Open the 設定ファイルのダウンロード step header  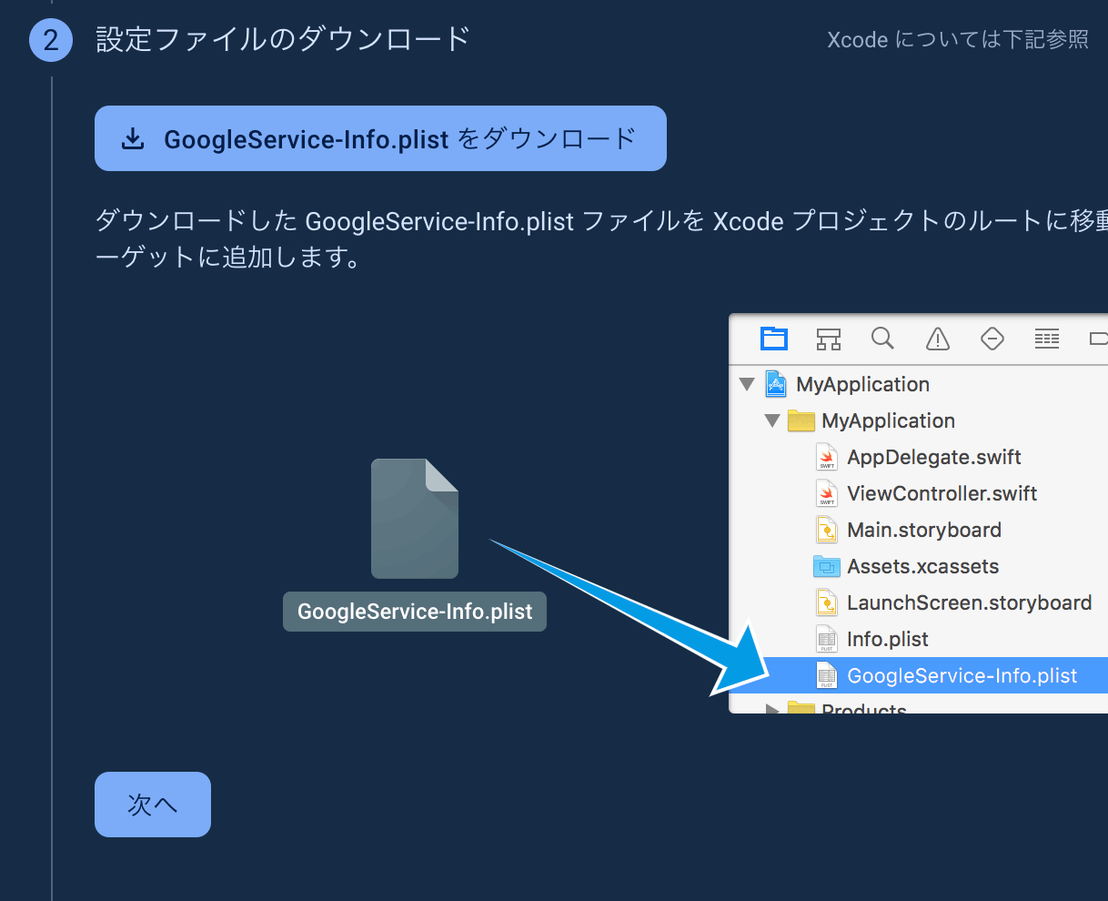pyautogui.click(x=283, y=39)
